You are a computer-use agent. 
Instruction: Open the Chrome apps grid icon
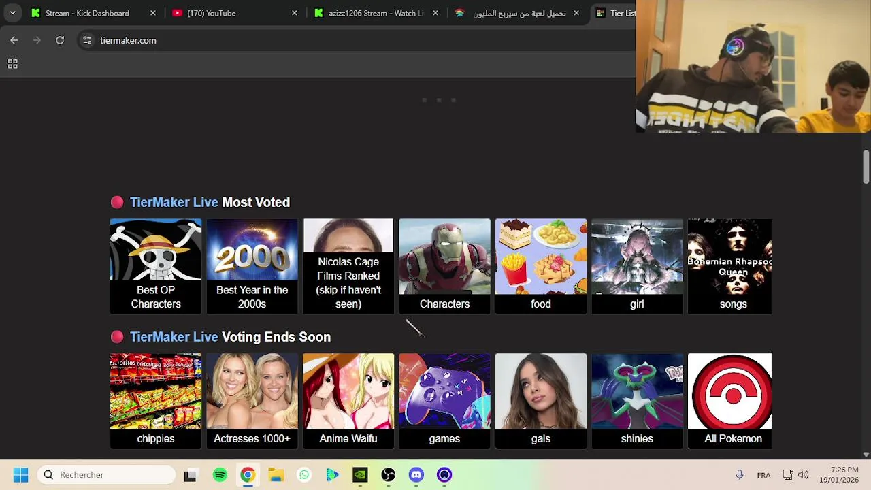click(12, 64)
